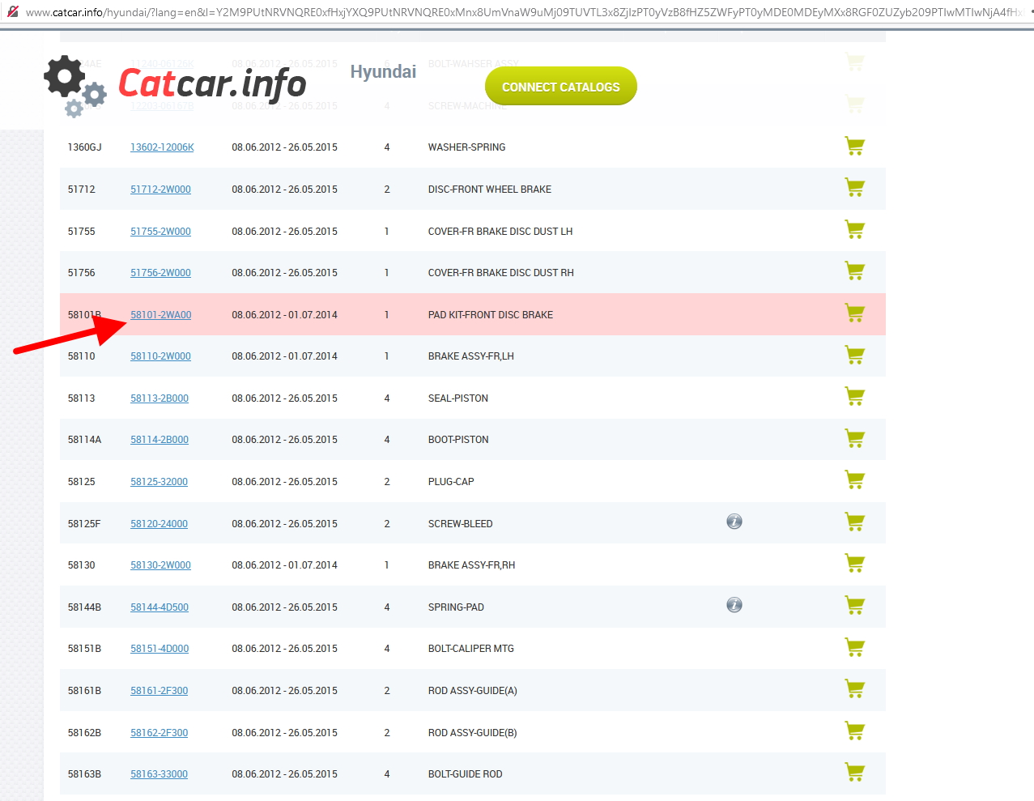1034x801 pixels.
Task: Open info icon for SCREW-BLEED part
Action: 734,522
